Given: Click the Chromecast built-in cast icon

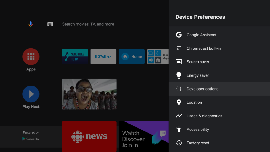Looking at the screenshot, I should coord(179,48).
